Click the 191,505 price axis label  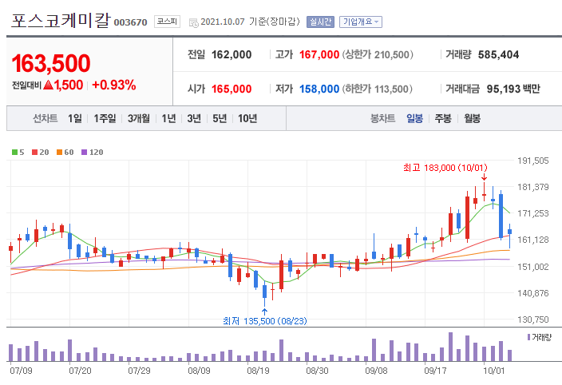pyautogui.click(x=533, y=161)
